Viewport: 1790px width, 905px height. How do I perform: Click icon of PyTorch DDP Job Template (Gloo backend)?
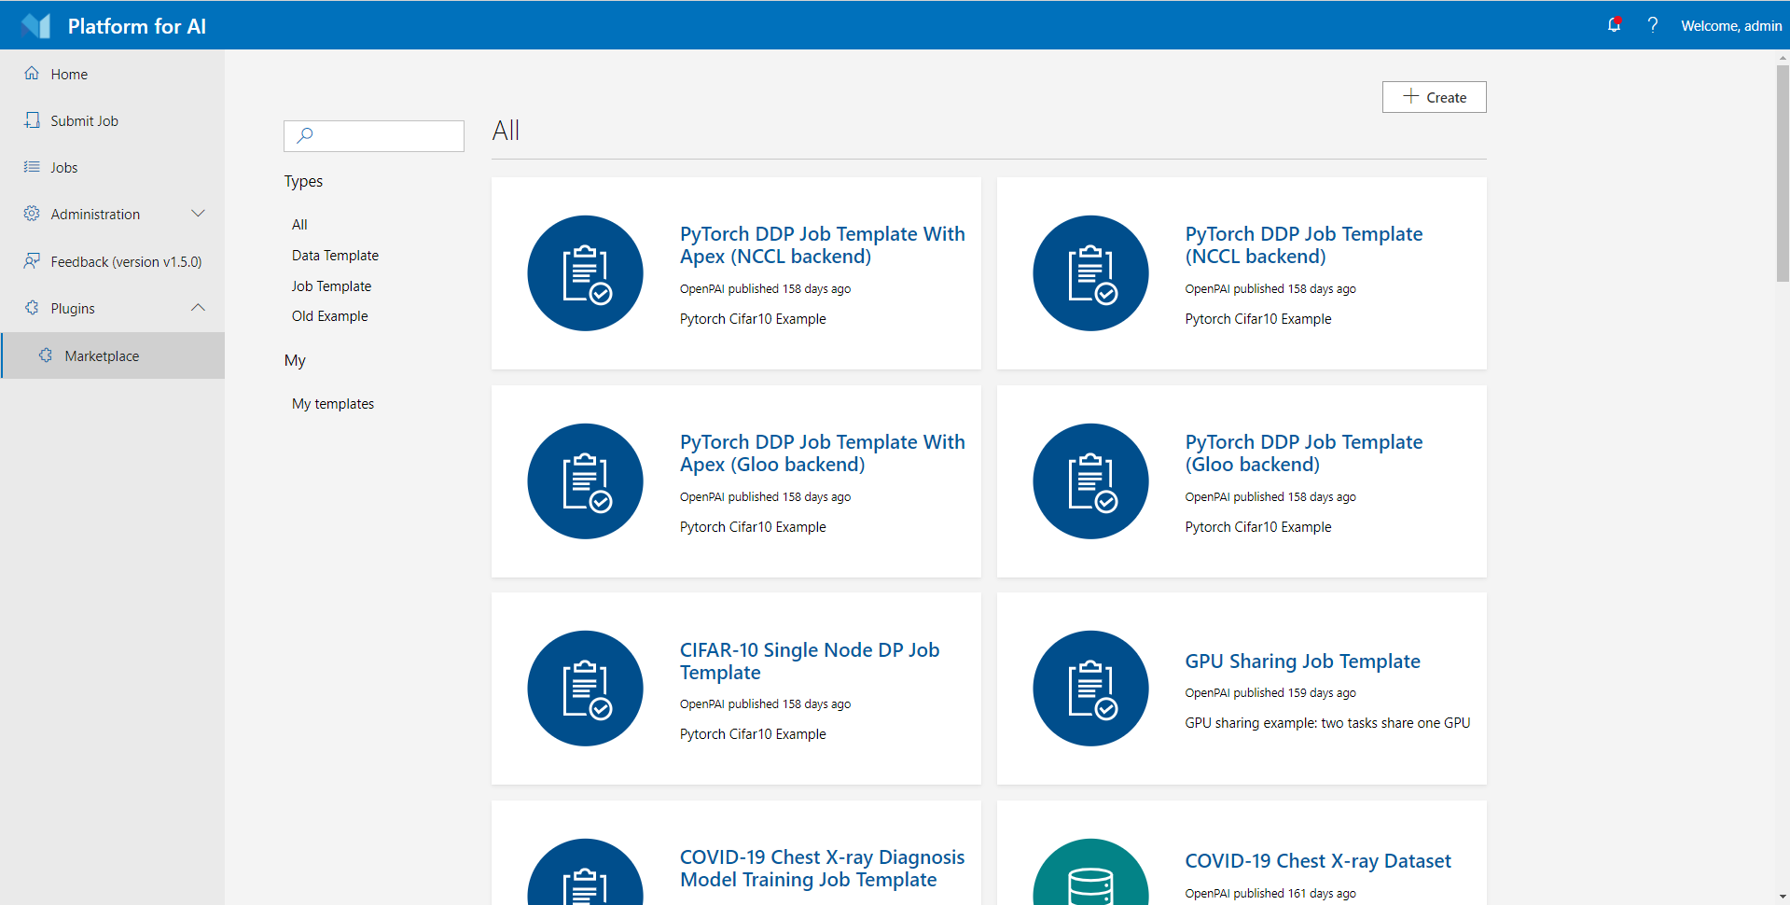(x=1090, y=481)
